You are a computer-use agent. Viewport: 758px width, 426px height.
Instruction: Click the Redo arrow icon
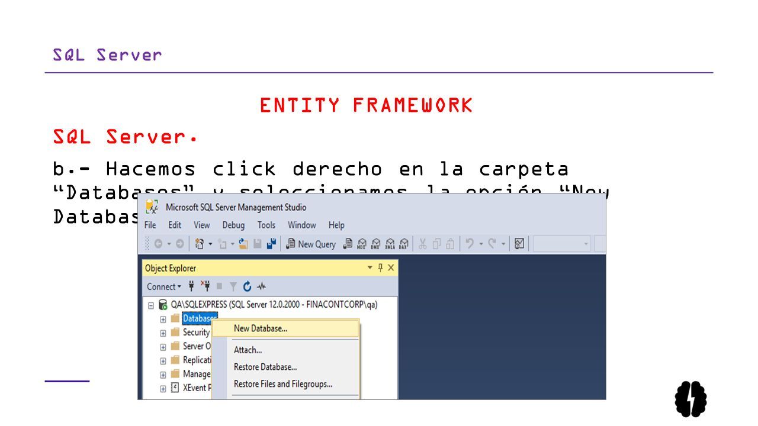pyautogui.click(x=492, y=244)
